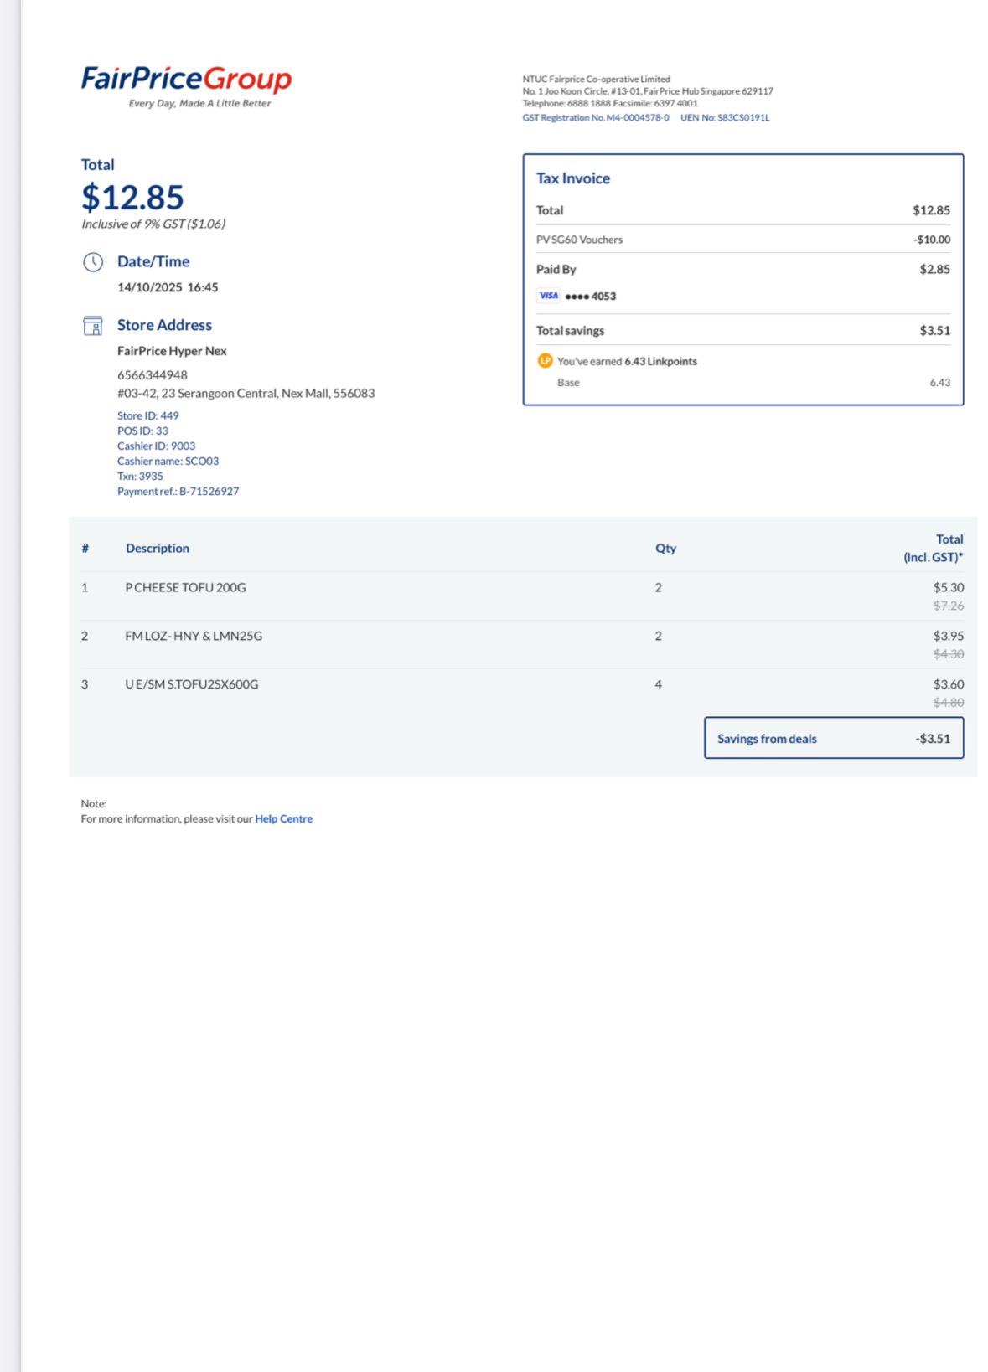The height and width of the screenshot is (1372, 988).
Task: Click the Base 6.43 value
Action: click(939, 383)
